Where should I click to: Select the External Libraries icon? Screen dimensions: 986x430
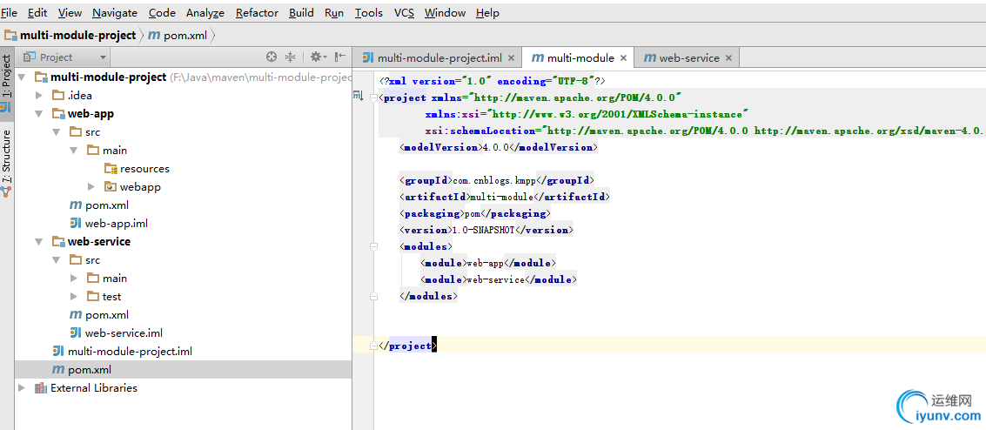[x=41, y=388]
